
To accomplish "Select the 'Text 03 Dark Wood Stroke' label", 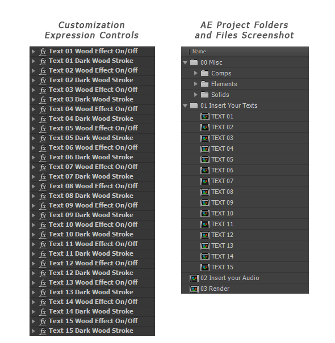I will point(91,99).
